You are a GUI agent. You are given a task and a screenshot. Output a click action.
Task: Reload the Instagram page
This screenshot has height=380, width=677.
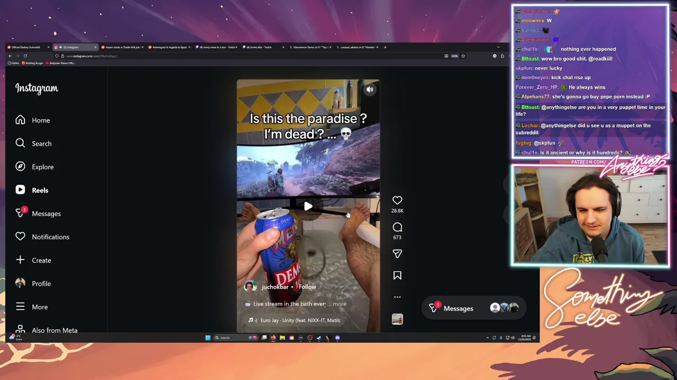(x=25, y=56)
